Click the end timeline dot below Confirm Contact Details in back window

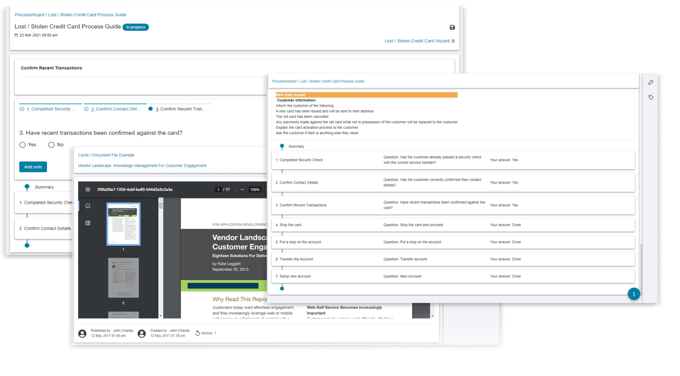pos(27,245)
